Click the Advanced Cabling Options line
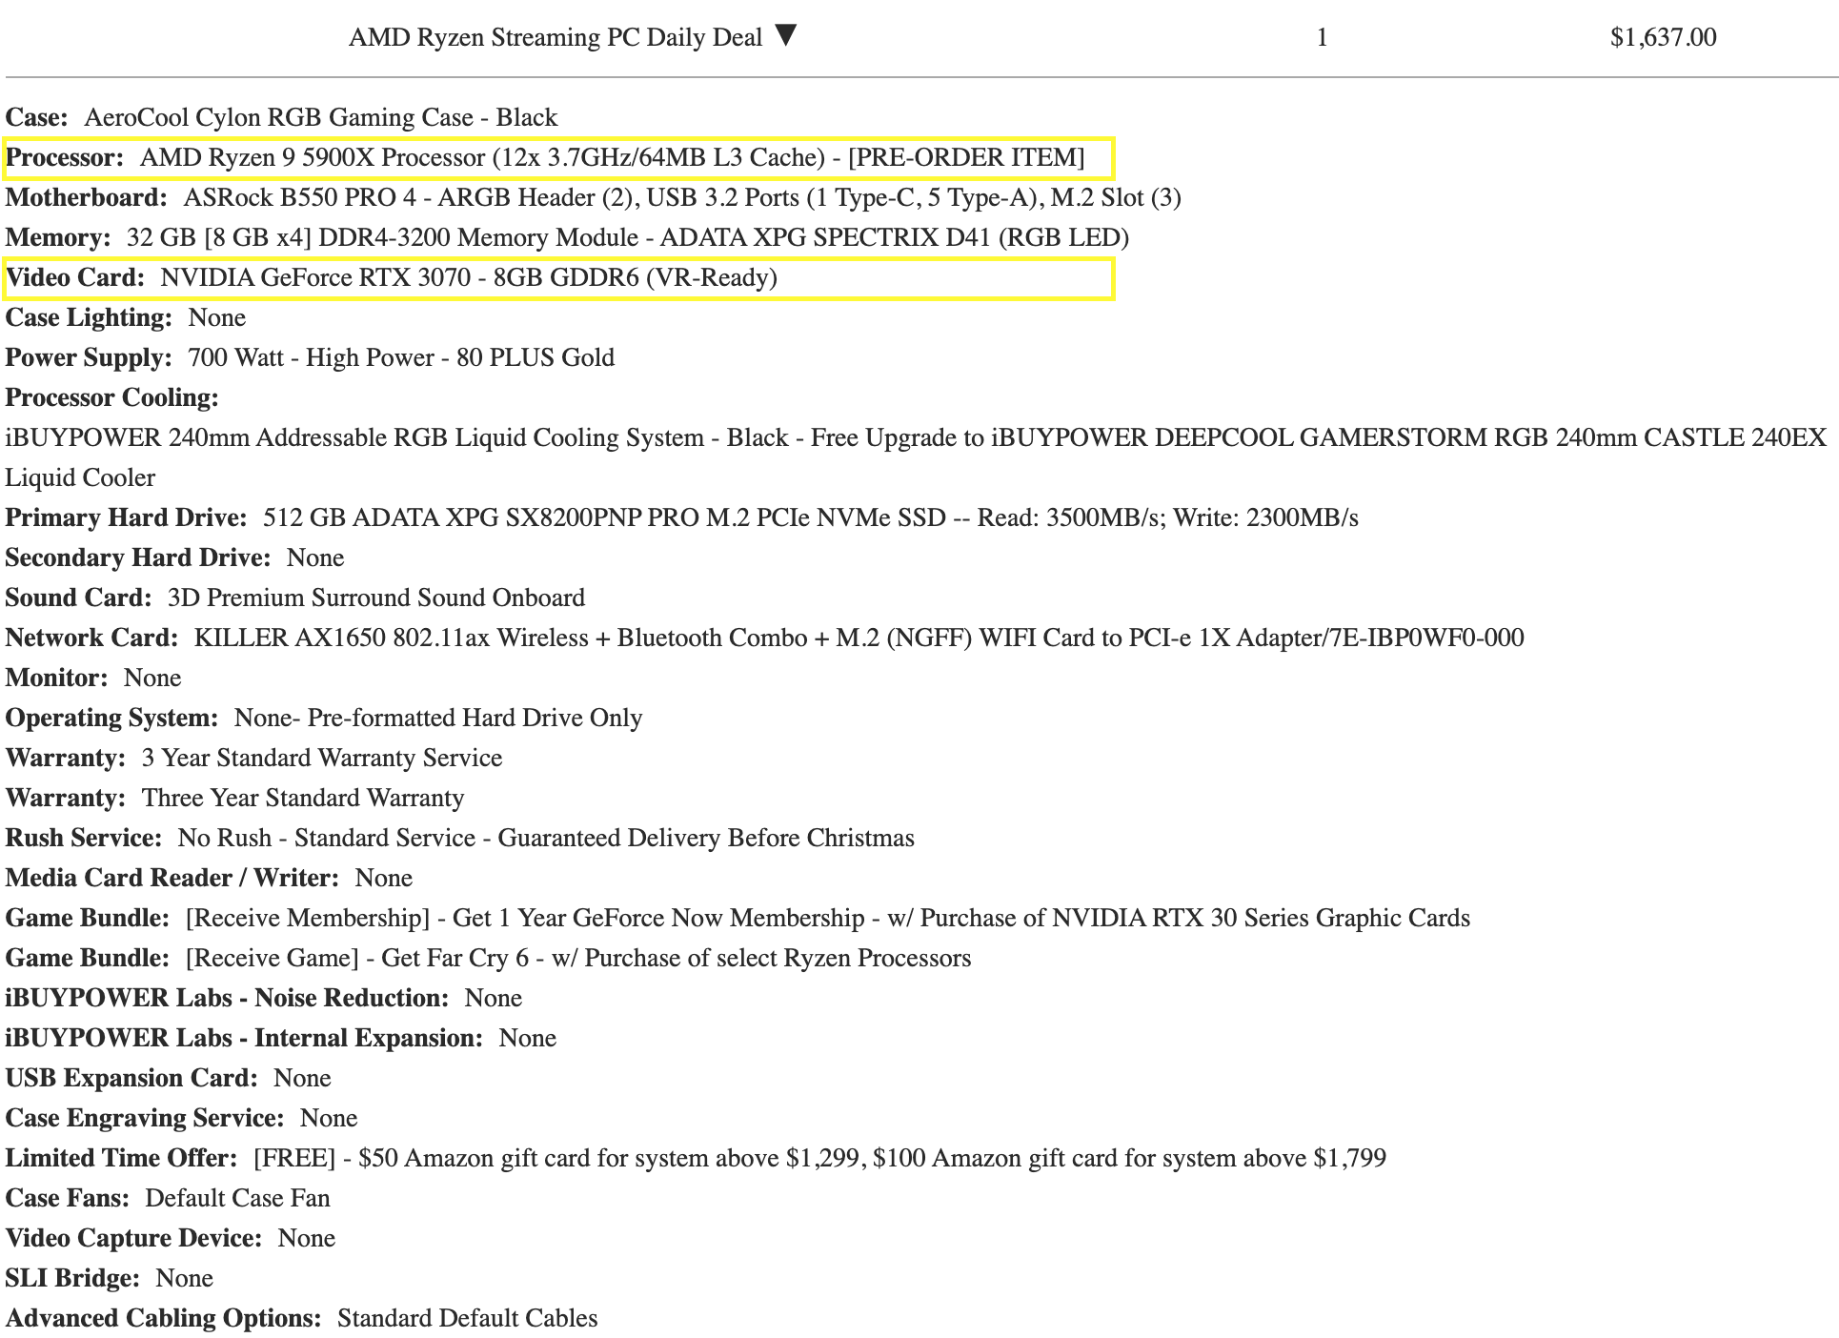The height and width of the screenshot is (1338, 1839). (301, 1319)
